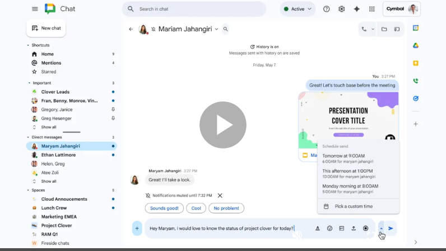Play the video with center button

[x=222, y=125]
